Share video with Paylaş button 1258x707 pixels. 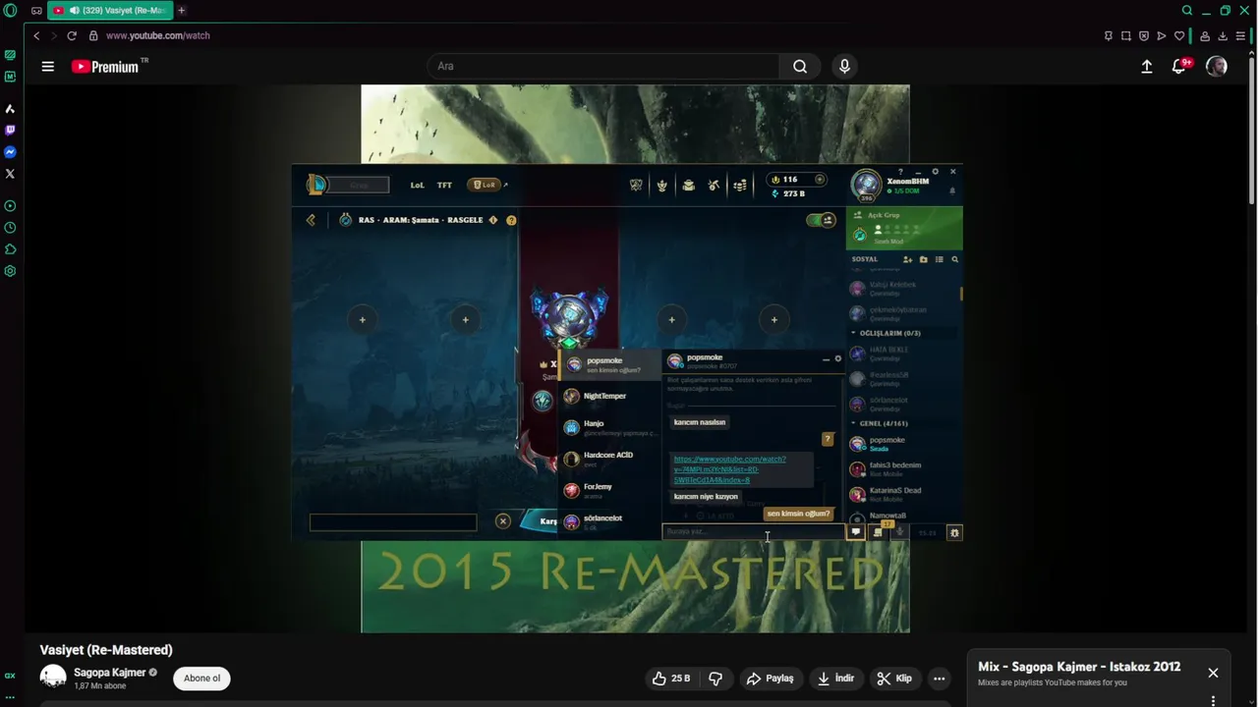[771, 679]
